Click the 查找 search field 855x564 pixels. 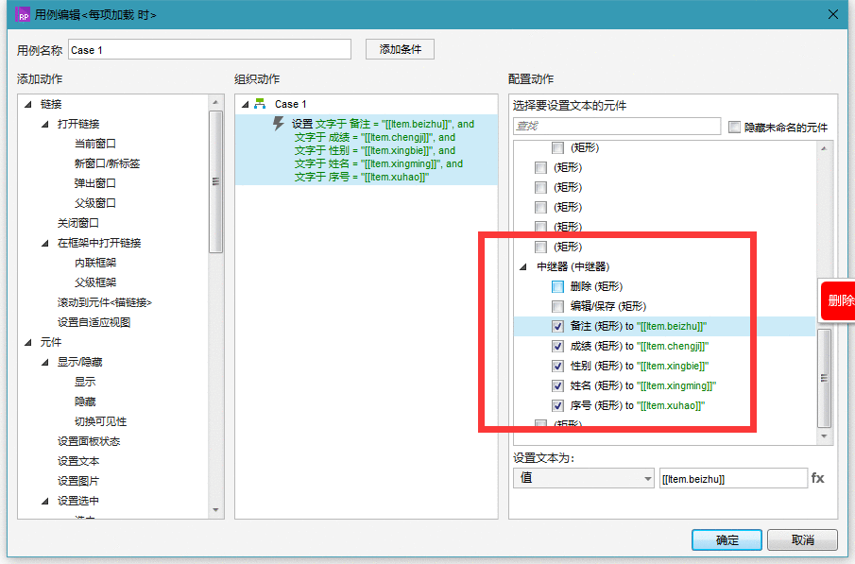click(617, 126)
